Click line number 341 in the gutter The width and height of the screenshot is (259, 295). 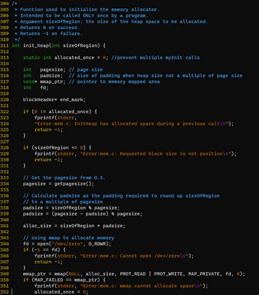coord(4,226)
